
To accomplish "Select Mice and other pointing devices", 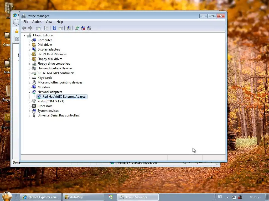I will pyautogui.click(x=60, y=82).
